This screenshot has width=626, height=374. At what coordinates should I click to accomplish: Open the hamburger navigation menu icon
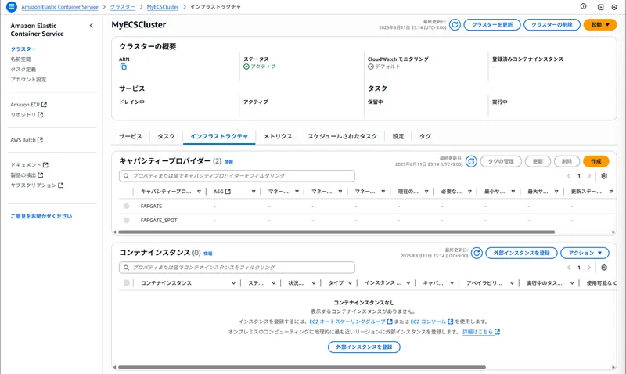(x=11, y=7)
